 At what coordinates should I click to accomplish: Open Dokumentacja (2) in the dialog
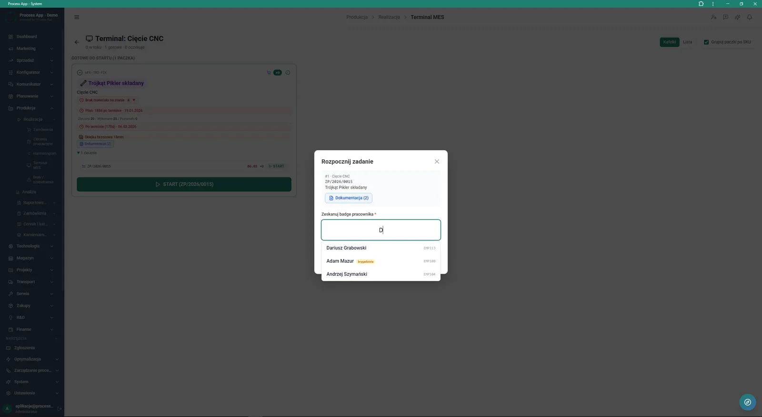click(349, 198)
